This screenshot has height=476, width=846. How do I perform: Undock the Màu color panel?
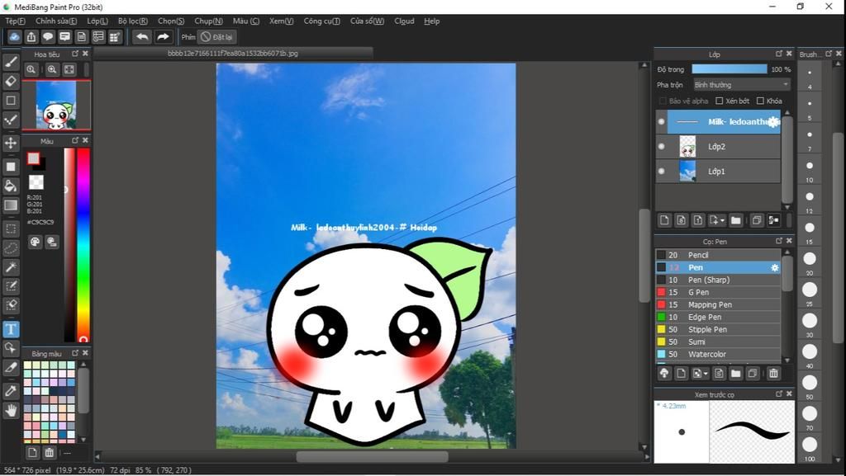pyautogui.click(x=75, y=140)
